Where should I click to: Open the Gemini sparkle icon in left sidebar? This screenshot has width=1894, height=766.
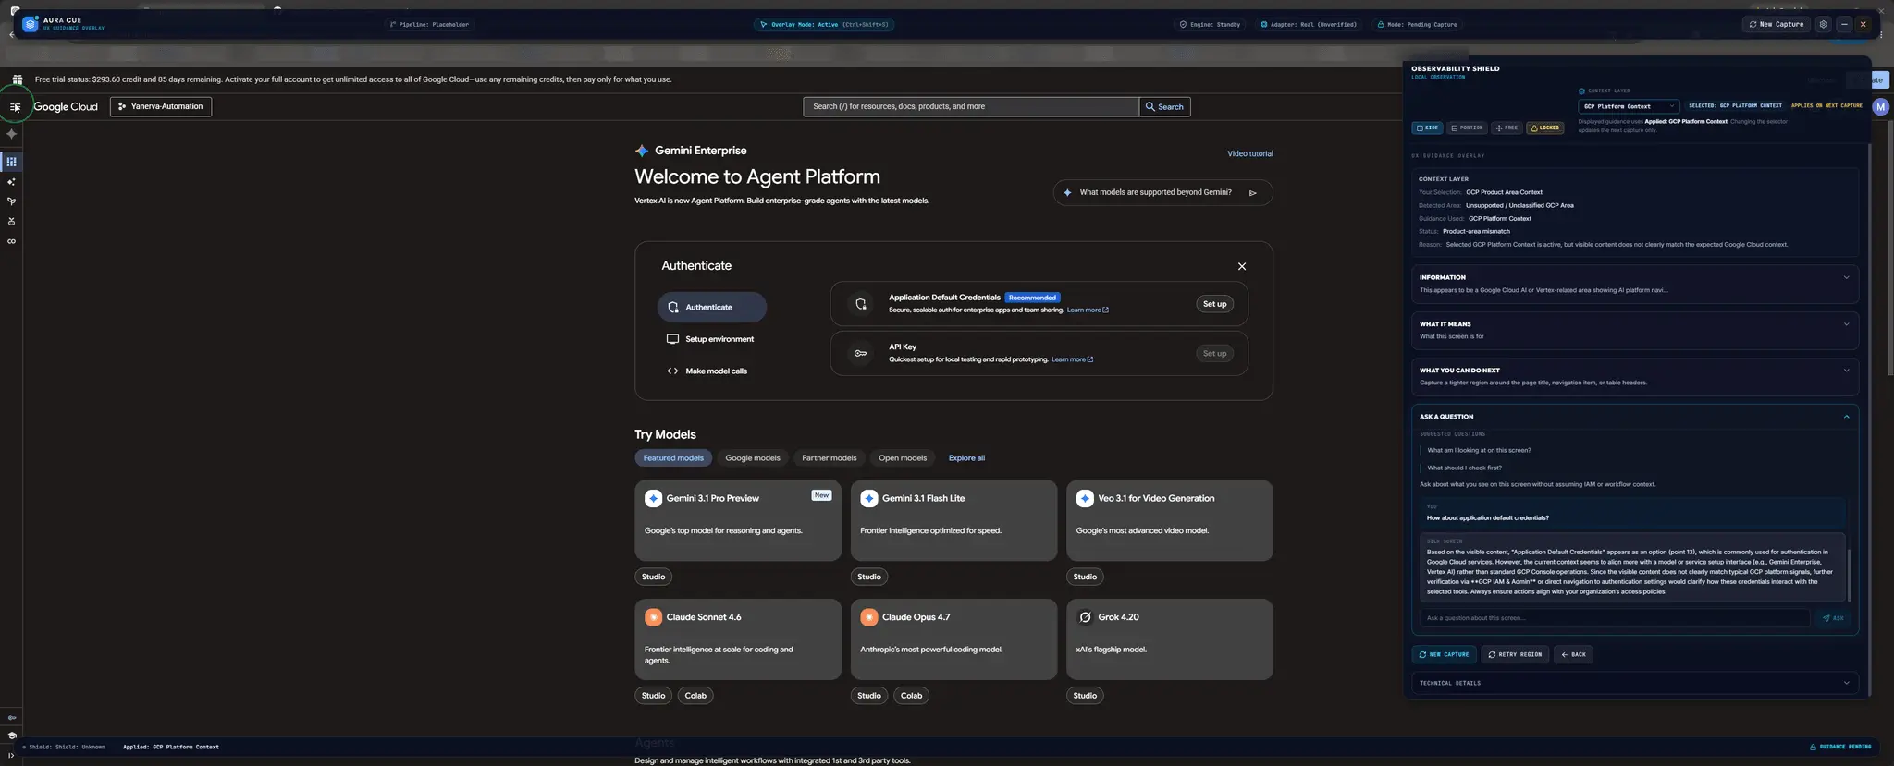pos(11,134)
